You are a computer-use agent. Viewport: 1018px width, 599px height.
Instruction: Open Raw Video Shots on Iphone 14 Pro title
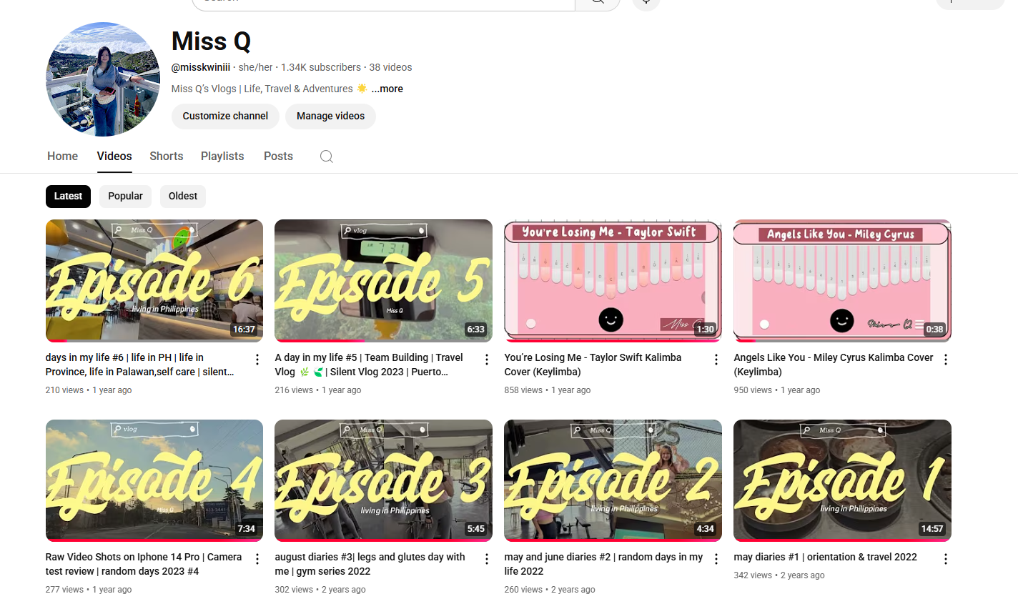tap(144, 564)
